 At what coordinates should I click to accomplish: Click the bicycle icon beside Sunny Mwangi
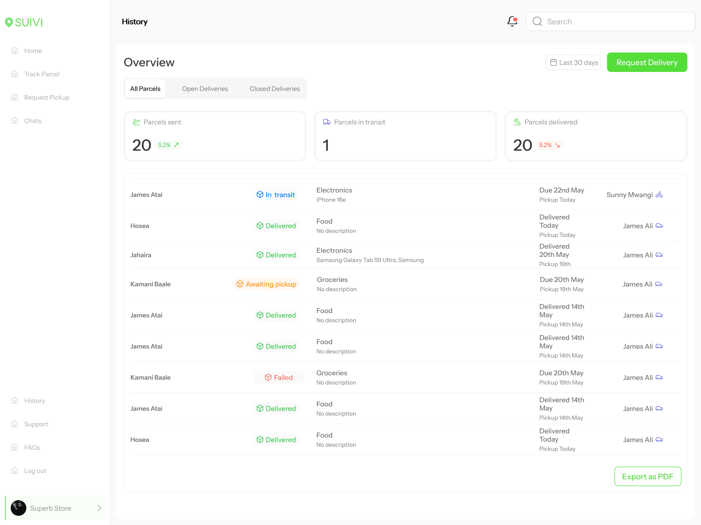[x=659, y=195]
